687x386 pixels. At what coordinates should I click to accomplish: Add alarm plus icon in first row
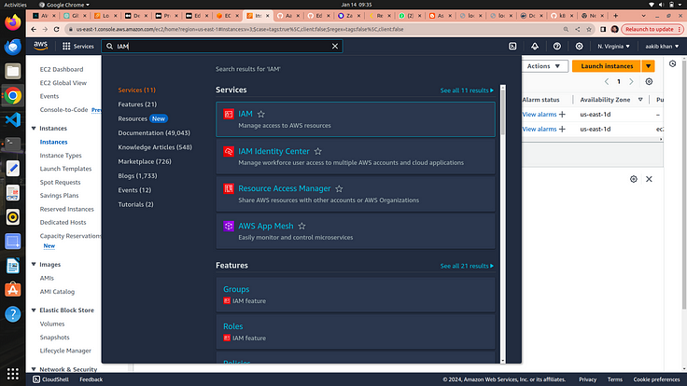coord(562,115)
